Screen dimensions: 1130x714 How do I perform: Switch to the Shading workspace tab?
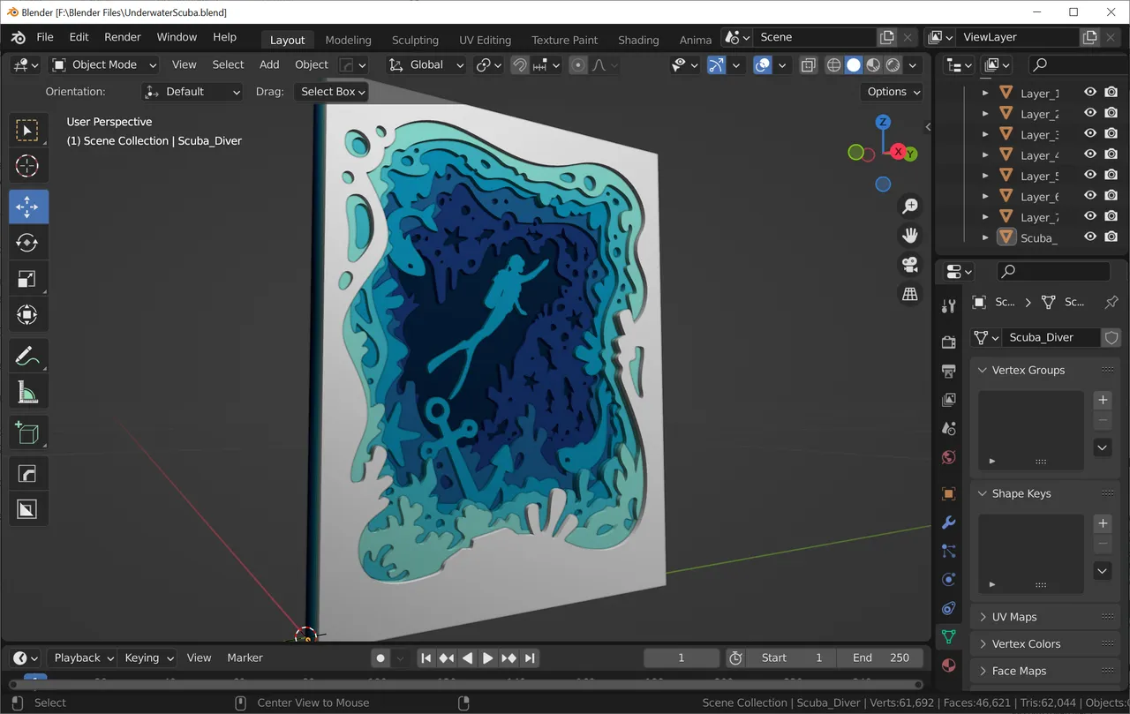coord(638,40)
